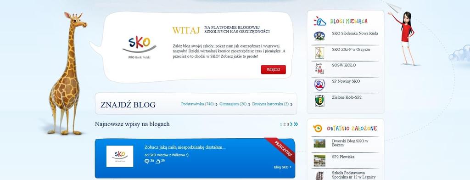Jump to last page double arrow

coord(296,124)
